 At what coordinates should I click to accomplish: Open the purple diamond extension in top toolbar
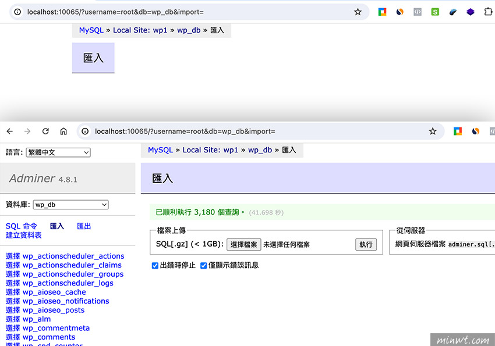[x=471, y=12]
